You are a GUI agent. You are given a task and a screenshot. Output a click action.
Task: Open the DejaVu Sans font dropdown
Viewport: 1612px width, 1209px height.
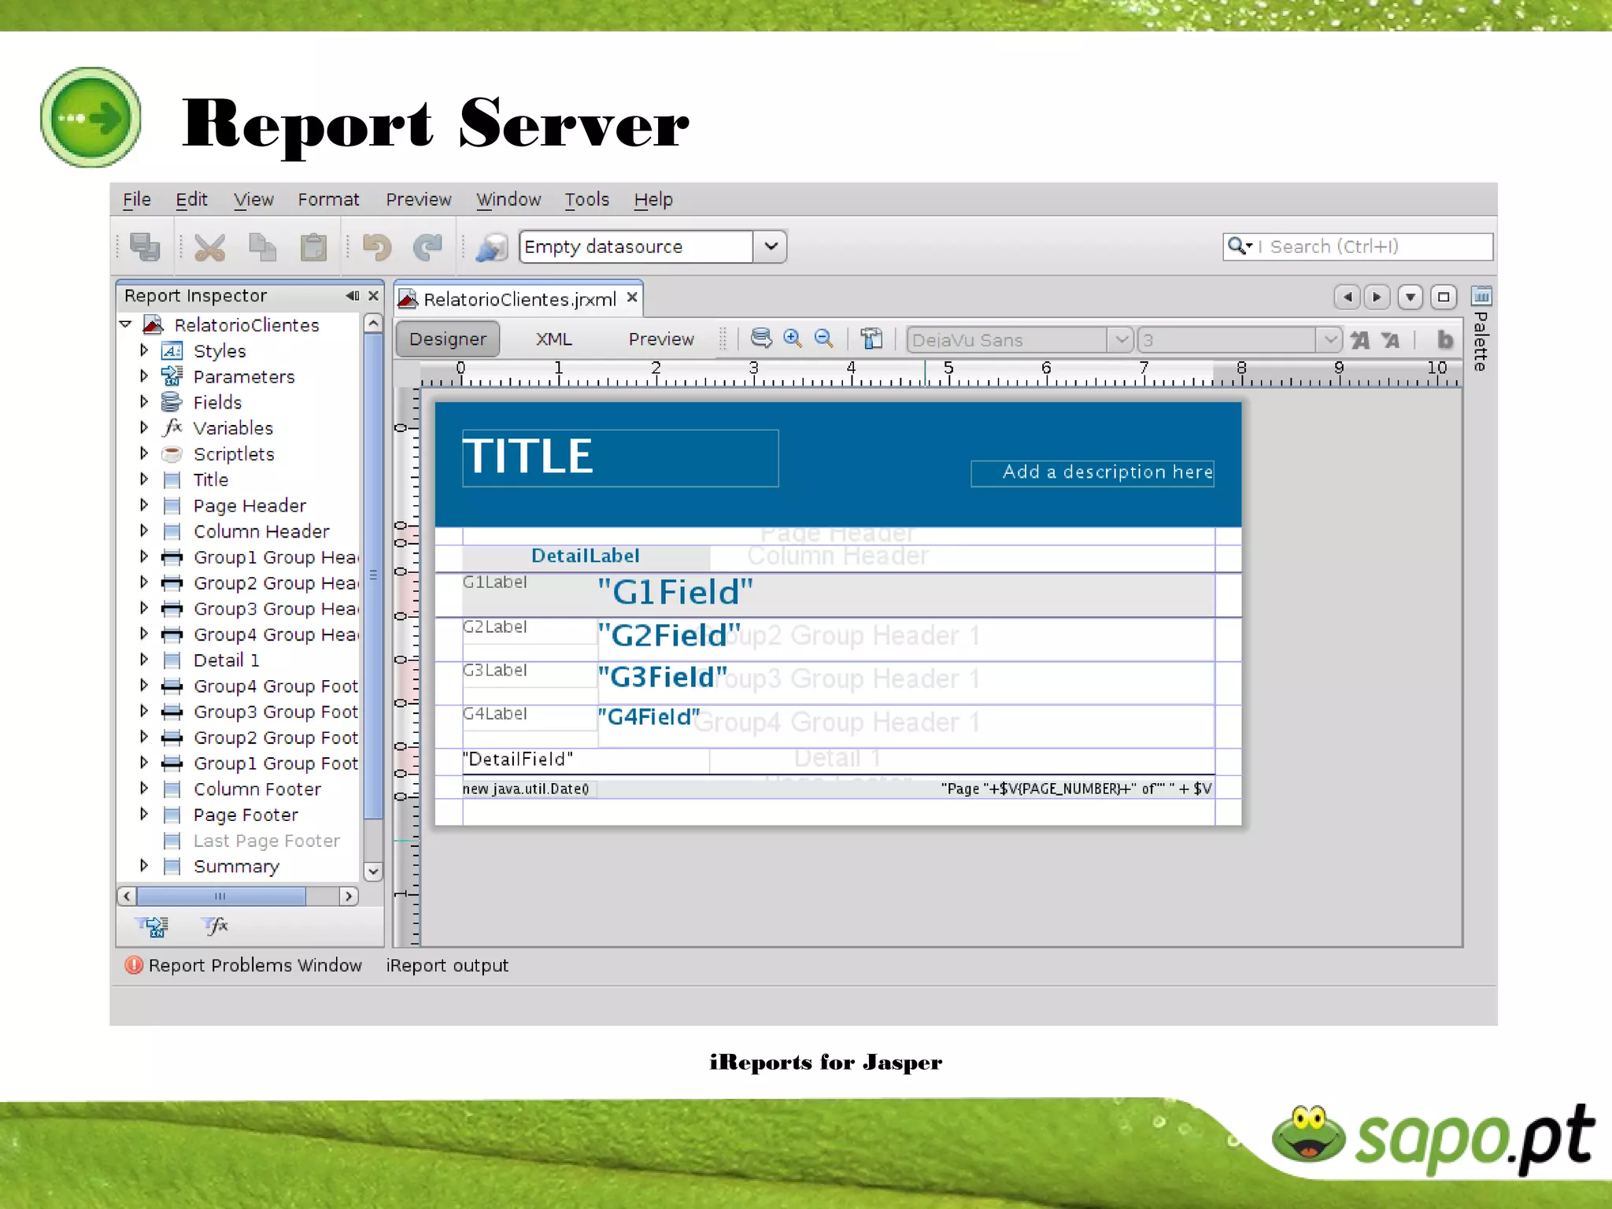(1120, 340)
